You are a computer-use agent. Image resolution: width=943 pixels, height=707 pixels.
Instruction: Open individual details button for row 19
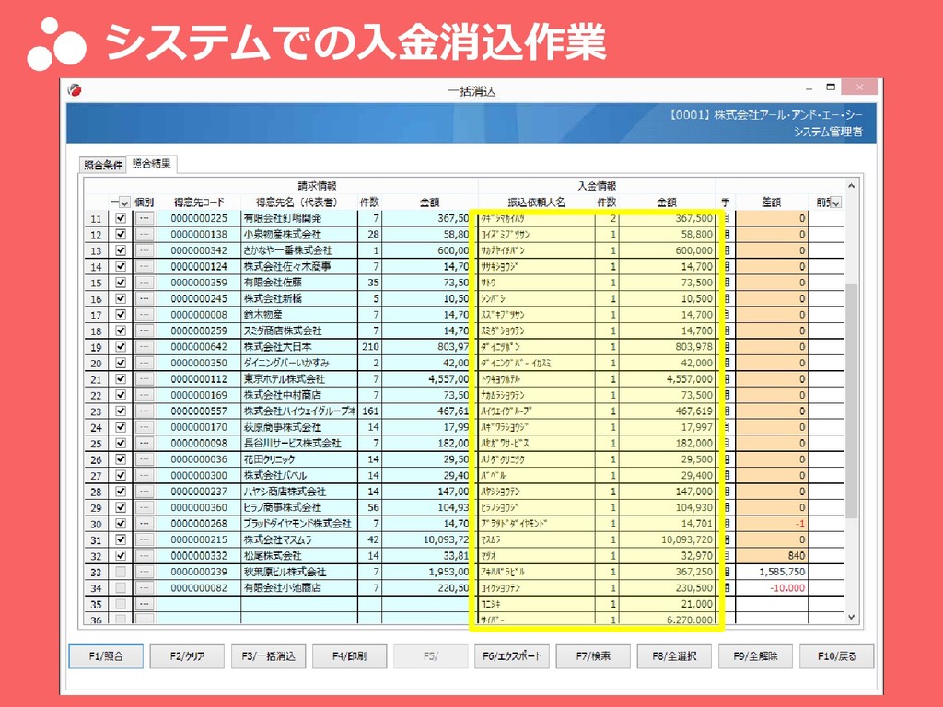tap(144, 347)
